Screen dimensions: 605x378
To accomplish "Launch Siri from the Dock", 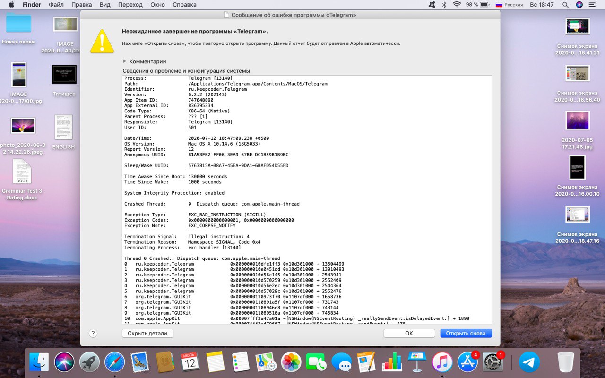I will tap(64, 362).
